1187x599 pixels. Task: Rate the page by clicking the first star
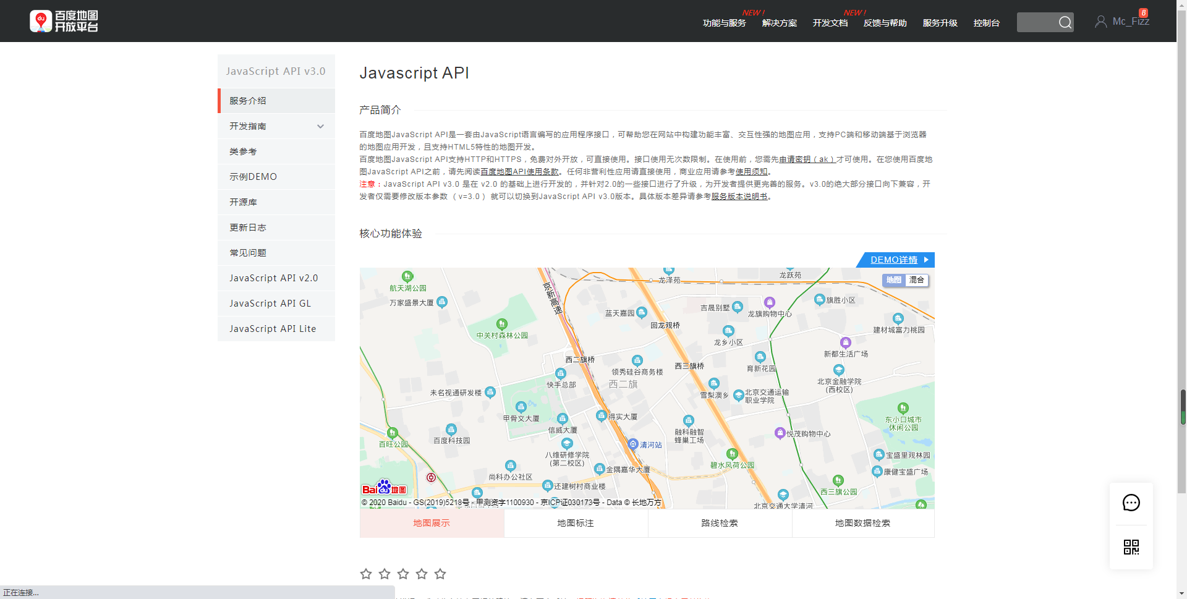(x=365, y=574)
